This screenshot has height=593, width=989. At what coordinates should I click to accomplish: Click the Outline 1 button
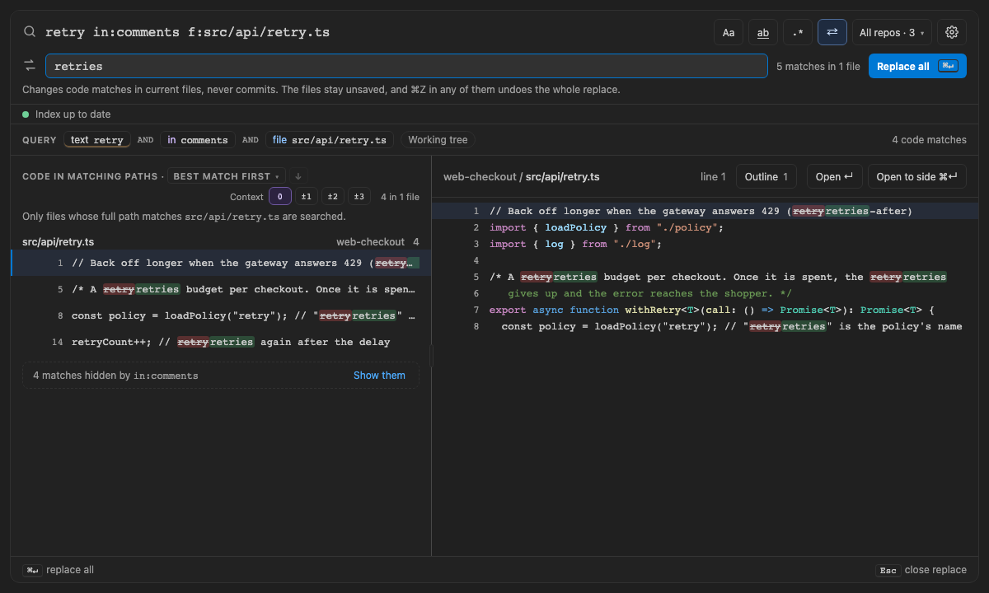click(766, 176)
